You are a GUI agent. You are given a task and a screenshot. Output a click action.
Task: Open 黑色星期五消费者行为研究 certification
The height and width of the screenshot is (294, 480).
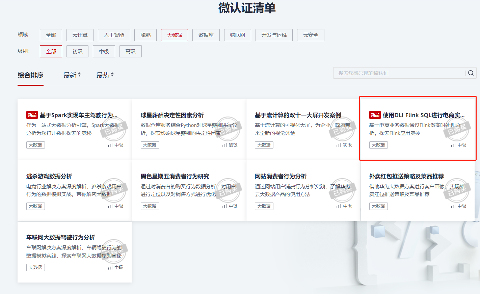(x=175, y=176)
